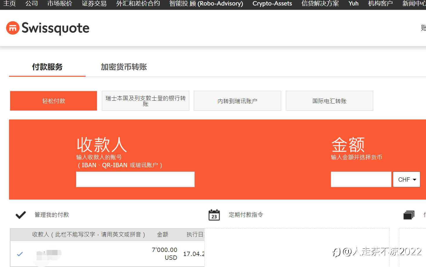
Task: Open 机构客户 in the top menu
Action: tap(380, 3)
